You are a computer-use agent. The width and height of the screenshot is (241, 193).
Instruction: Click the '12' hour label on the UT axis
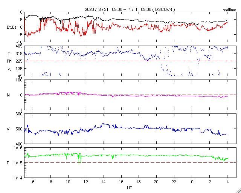click(86, 182)
